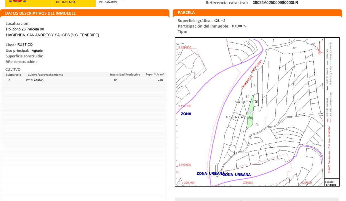Select the 'RÚSTICO' class value
The width and height of the screenshot is (346, 201).
click(25, 45)
